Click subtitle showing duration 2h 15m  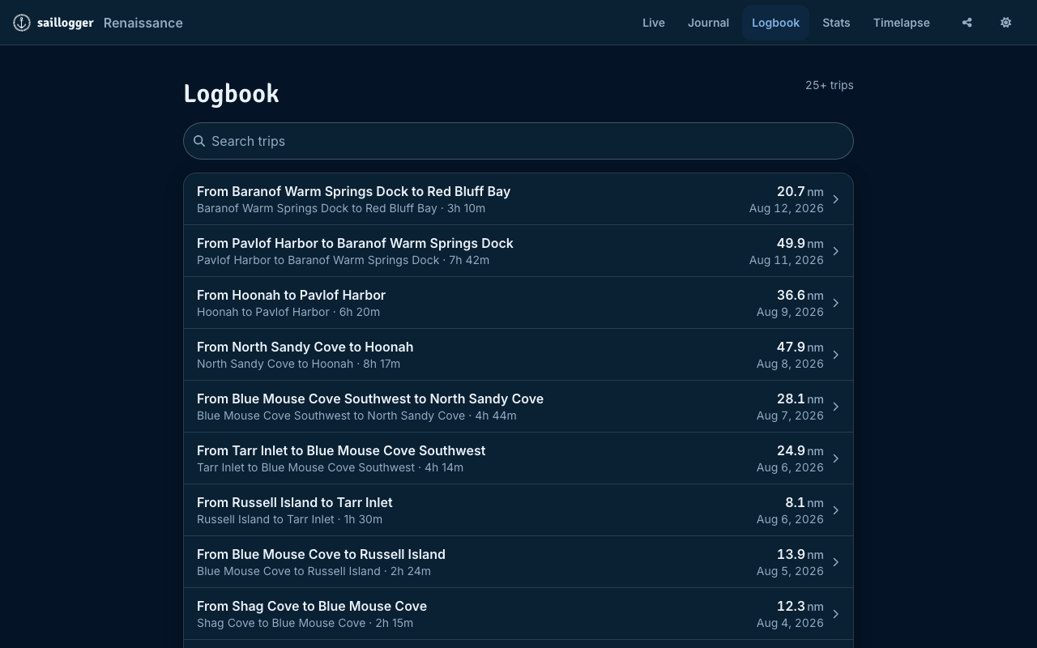pos(305,623)
